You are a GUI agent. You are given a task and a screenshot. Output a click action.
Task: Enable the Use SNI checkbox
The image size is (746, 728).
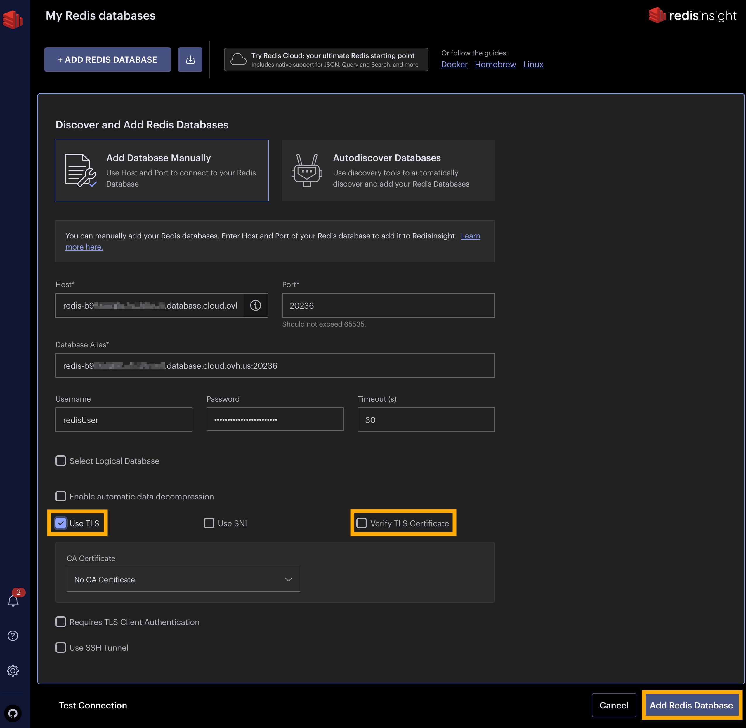(x=209, y=523)
